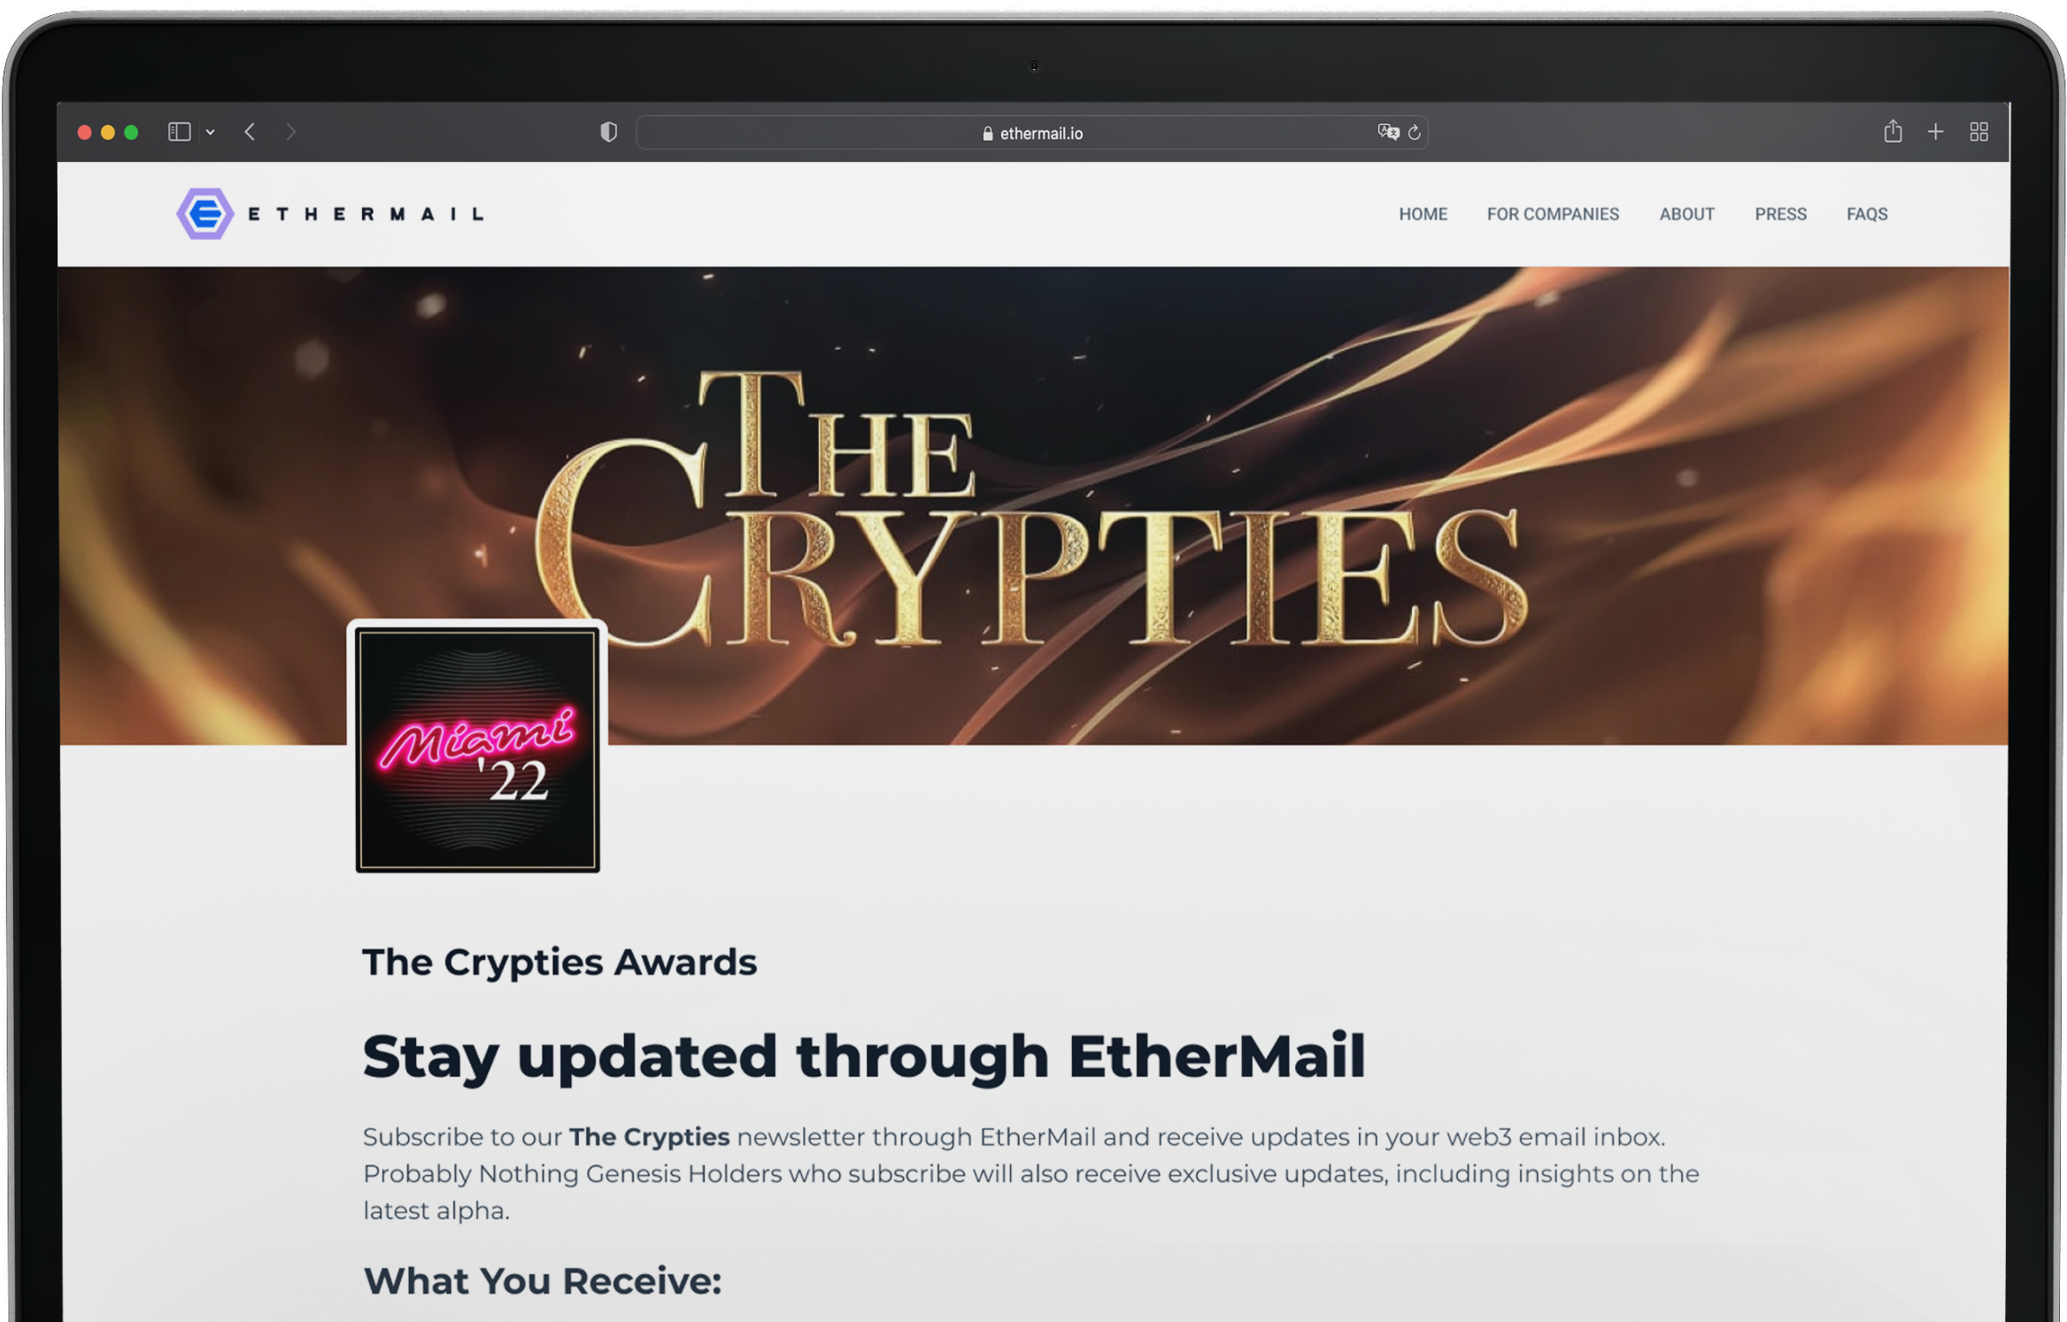
Task: Reload the page with refresh icon
Action: coord(1415,132)
